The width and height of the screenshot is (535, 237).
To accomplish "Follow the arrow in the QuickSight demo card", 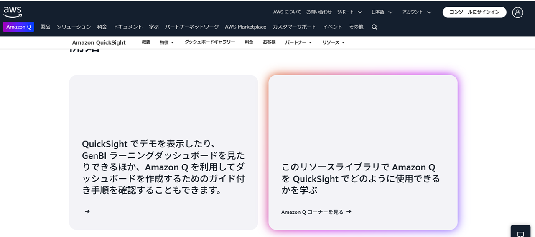I will pos(87,212).
